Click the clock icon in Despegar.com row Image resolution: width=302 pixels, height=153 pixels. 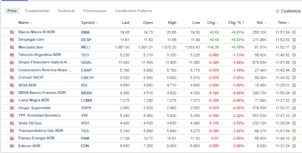294,40
